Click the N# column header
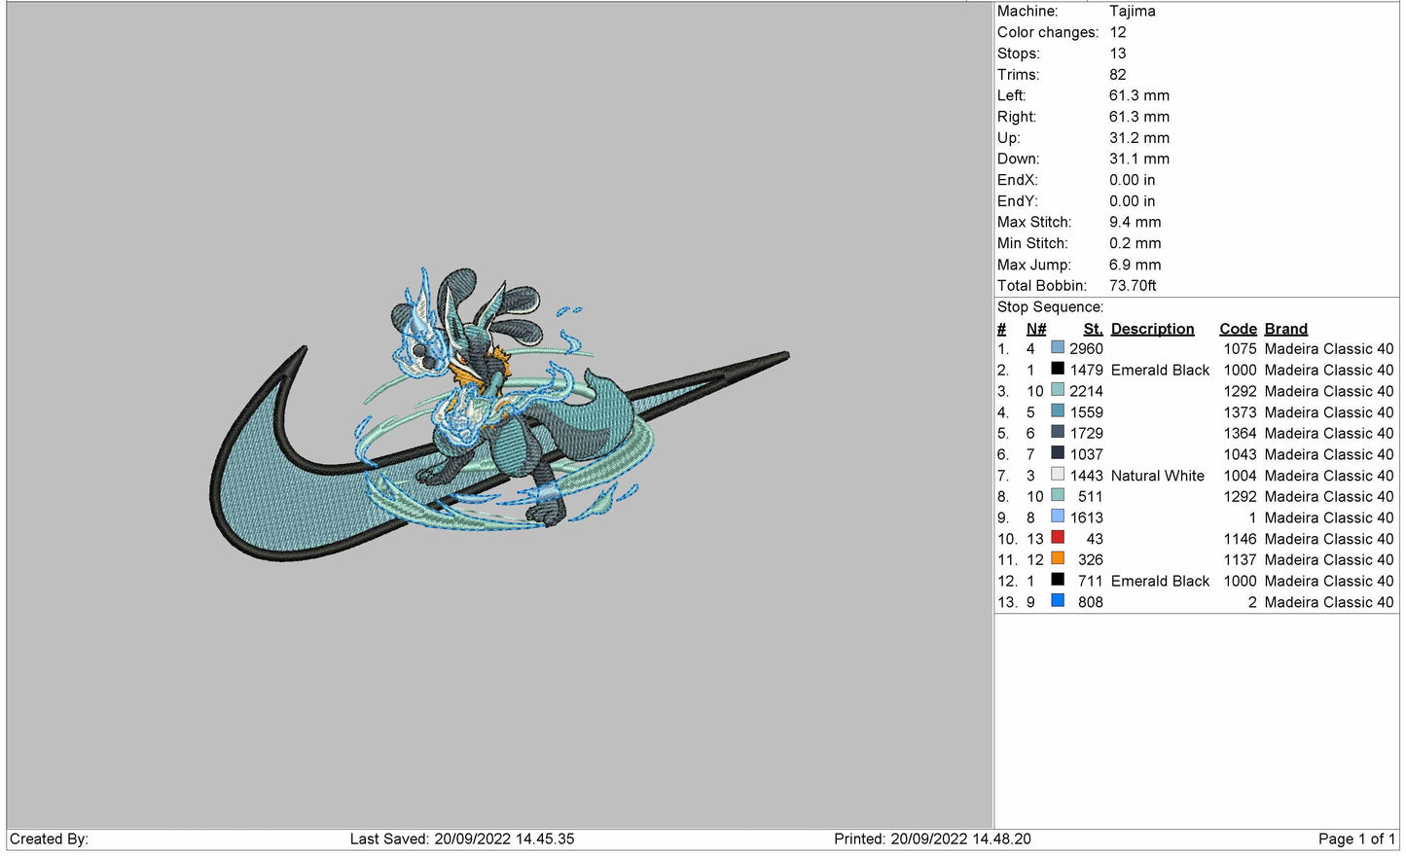Screen dimensions: 1406x856 click(x=1035, y=329)
